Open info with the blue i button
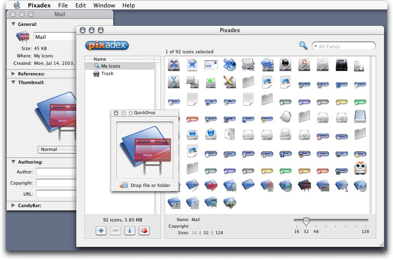Screen dimensions: 393x260 pyautogui.click(x=130, y=230)
